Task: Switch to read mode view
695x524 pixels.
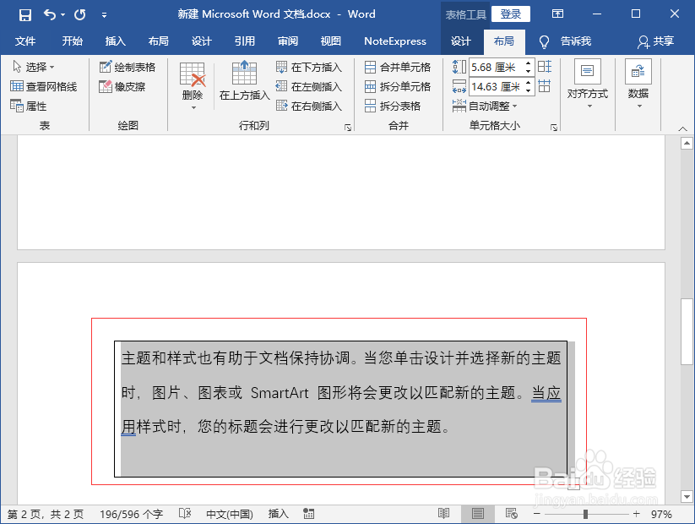Action: 443,514
